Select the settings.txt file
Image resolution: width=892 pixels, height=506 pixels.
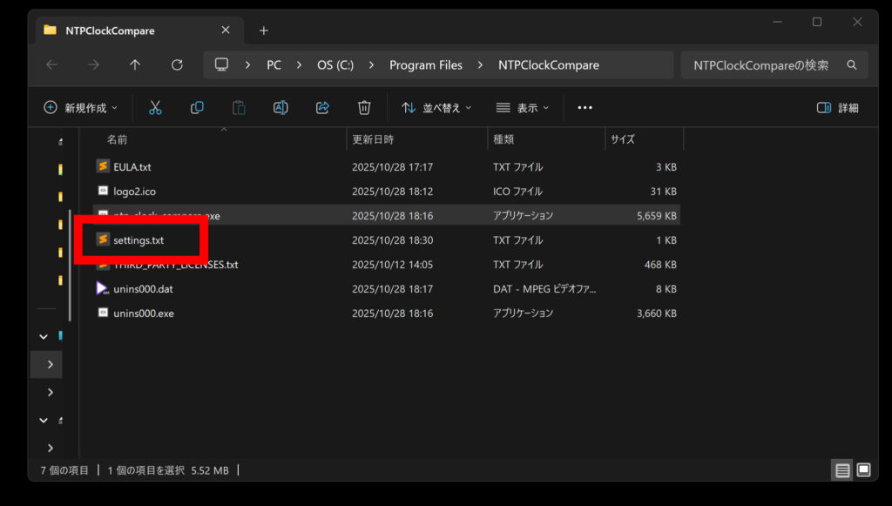[x=139, y=240]
